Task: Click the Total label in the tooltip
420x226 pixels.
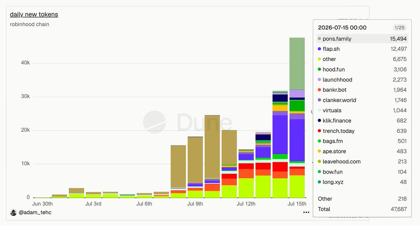Action: tap(324, 209)
